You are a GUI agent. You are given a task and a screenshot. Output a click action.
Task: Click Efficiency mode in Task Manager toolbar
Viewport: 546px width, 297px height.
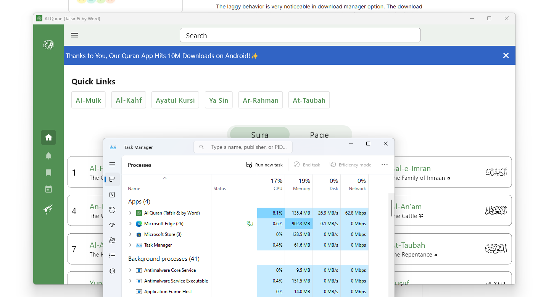(350, 165)
